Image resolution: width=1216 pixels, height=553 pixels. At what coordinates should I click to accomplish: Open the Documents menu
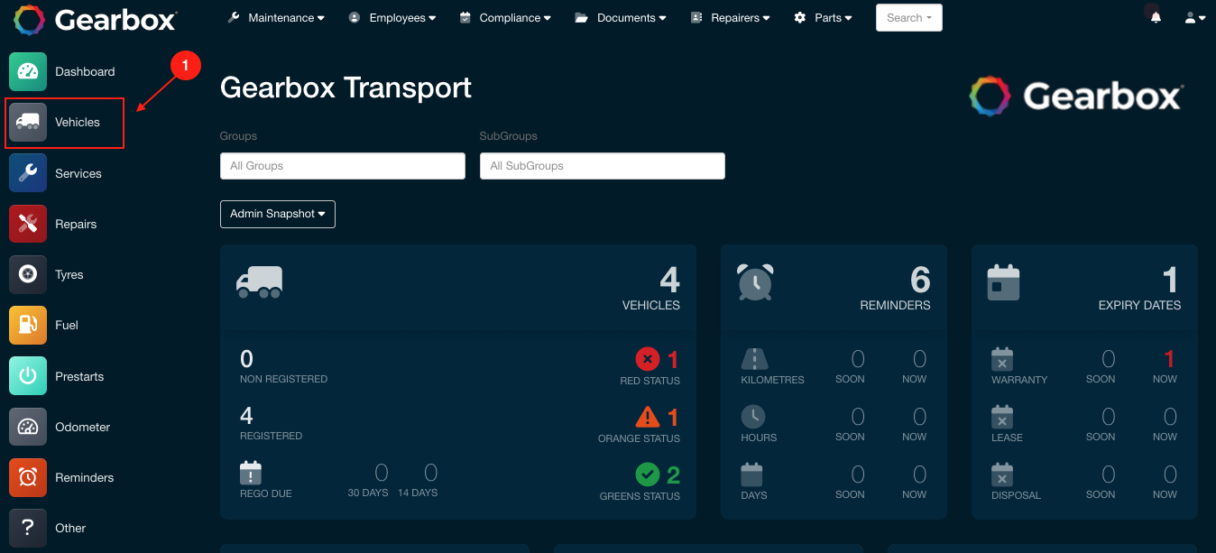(622, 18)
